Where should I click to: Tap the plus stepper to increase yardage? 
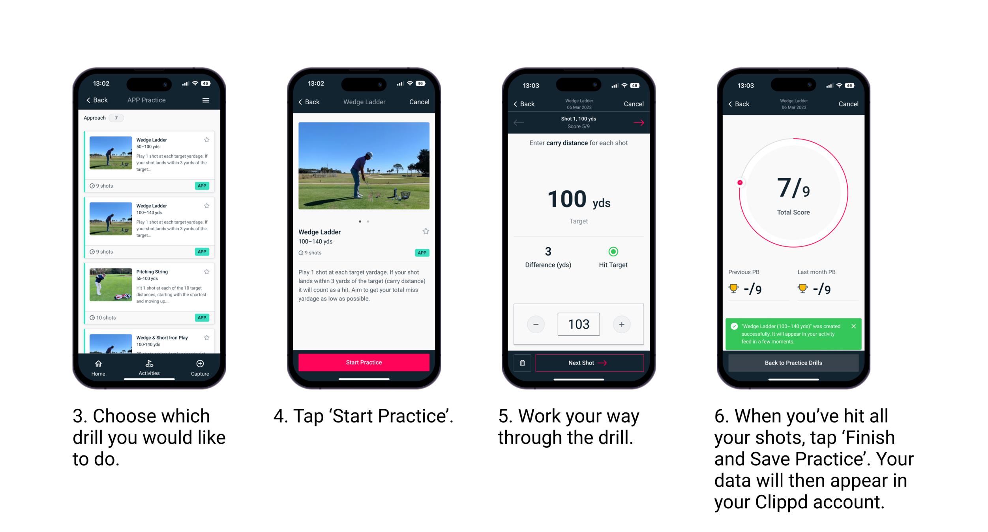tap(621, 324)
